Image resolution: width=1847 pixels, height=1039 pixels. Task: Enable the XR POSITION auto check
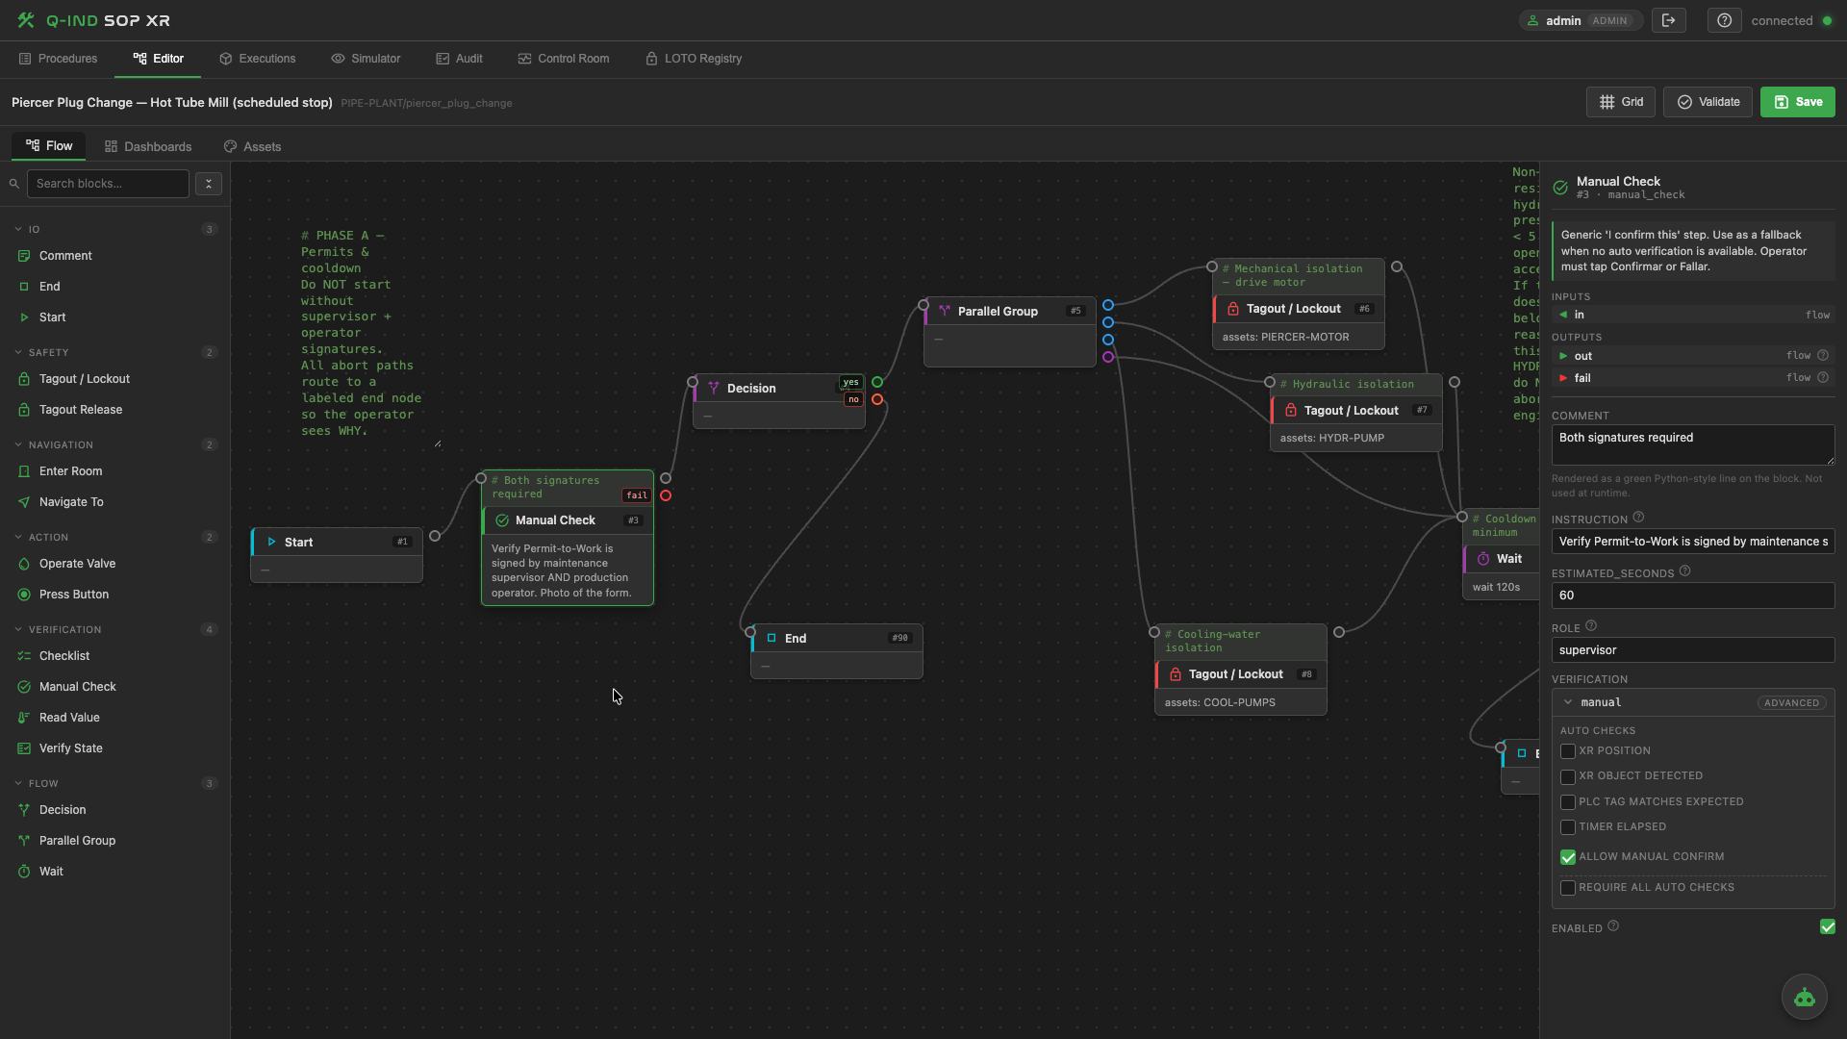click(x=1568, y=751)
